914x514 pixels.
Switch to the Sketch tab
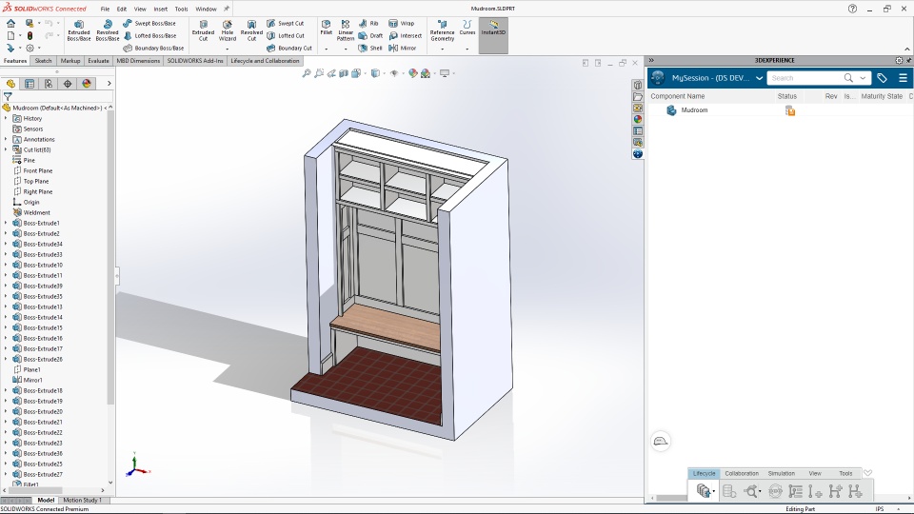tap(44, 61)
